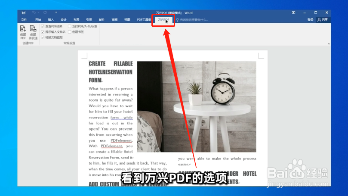Screen dimensions: 348x196
Task: Open Customize Quick Access Toolbar dropdown
Action: (x=56, y=12)
